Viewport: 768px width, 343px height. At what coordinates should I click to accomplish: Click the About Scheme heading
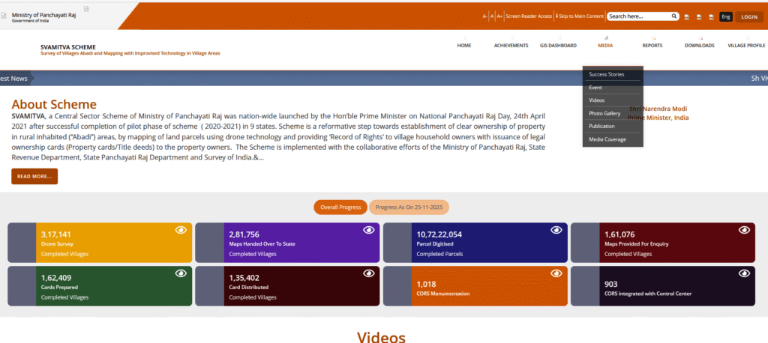(54, 105)
